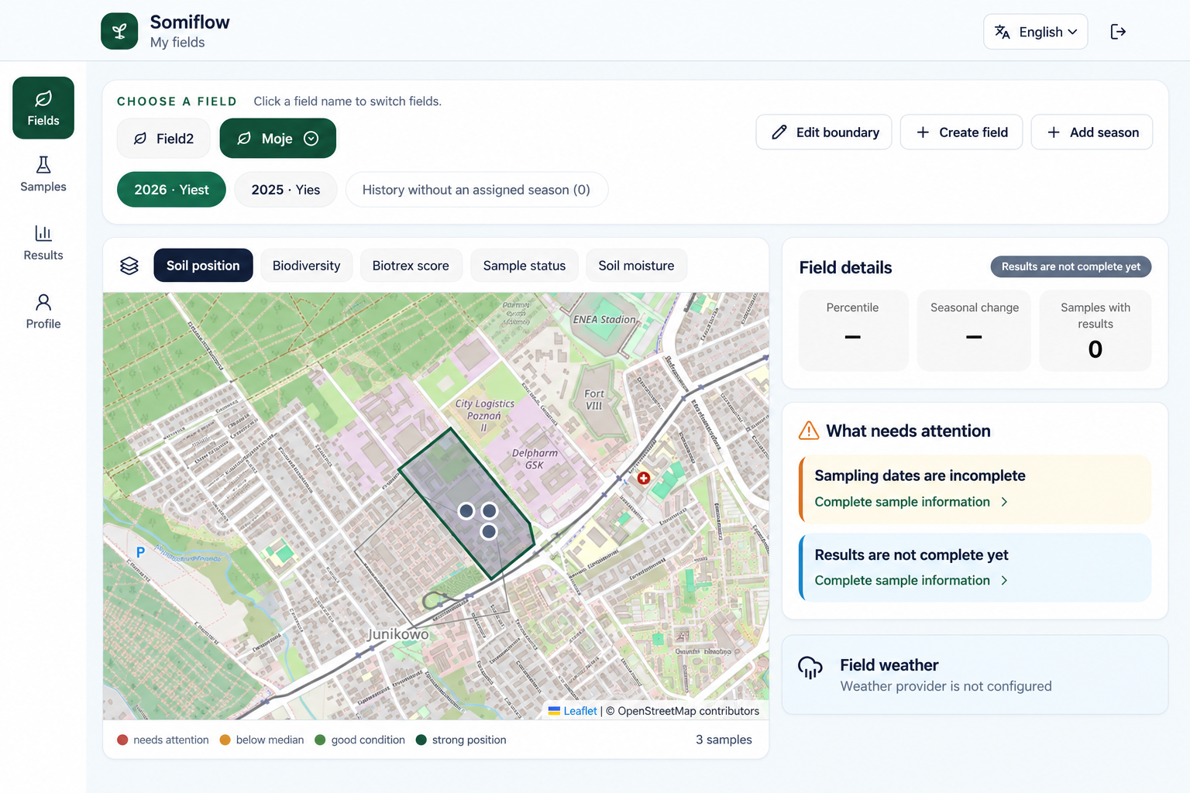Click the top-left sample marker in field
Image resolution: width=1190 pixels, height=793 pixels.
(x=466, y=511)
